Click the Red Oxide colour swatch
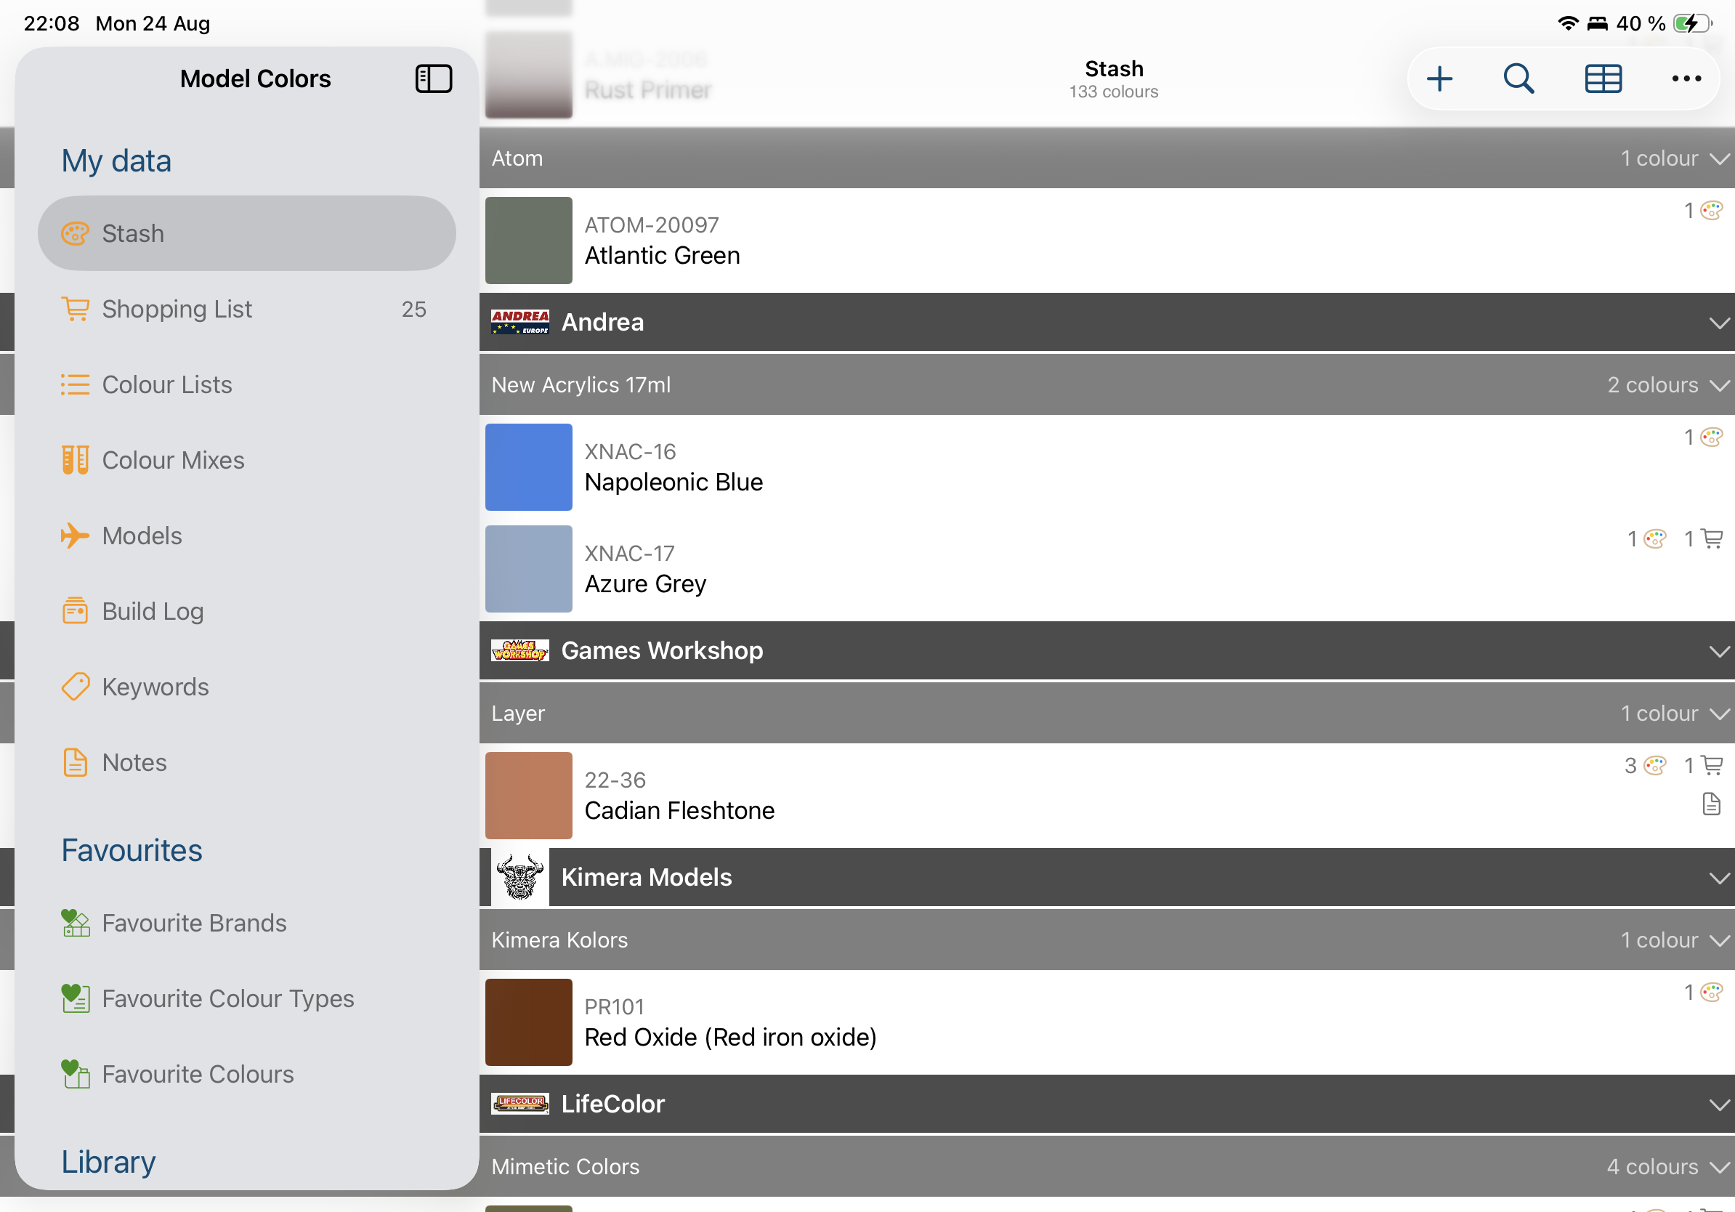 (528, 1022)
